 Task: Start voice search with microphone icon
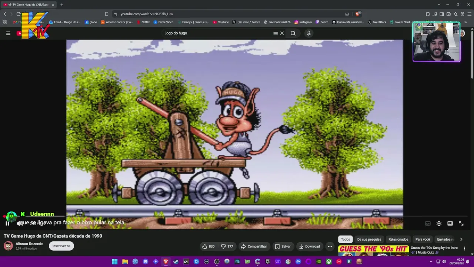coord(309,33)
